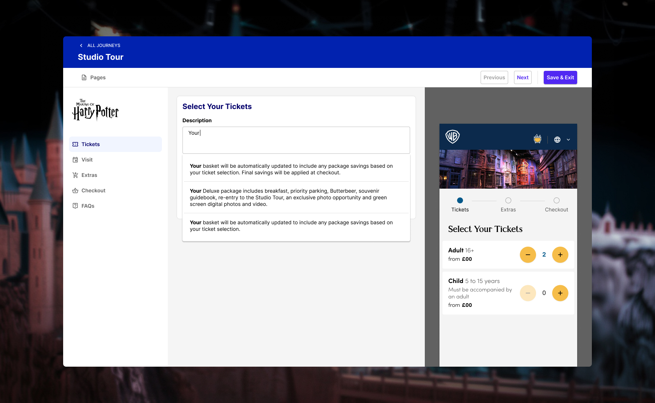Click the Tickets ticket icon in sidebar
The height and width of the screenshot is (403, 655).
point(75,144)
